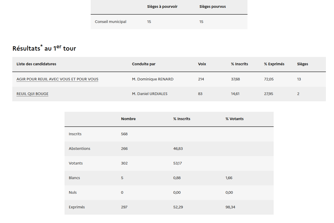Click the Sièges pourvus column header

pyautogui.click(x=212, y=7)
